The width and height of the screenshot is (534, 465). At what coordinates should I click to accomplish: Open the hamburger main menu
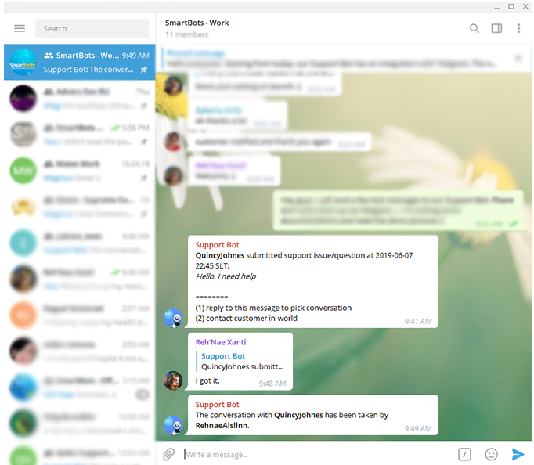pyautogui.click(x=20, y=28)
